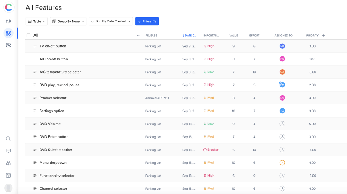Click the Priority column header
This screenshot has height=194, width=347.
pyautogui.click(x=312, y=36)
